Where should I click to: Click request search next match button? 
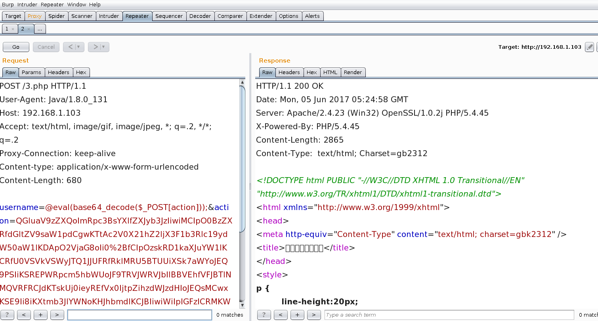coord(57,315)
